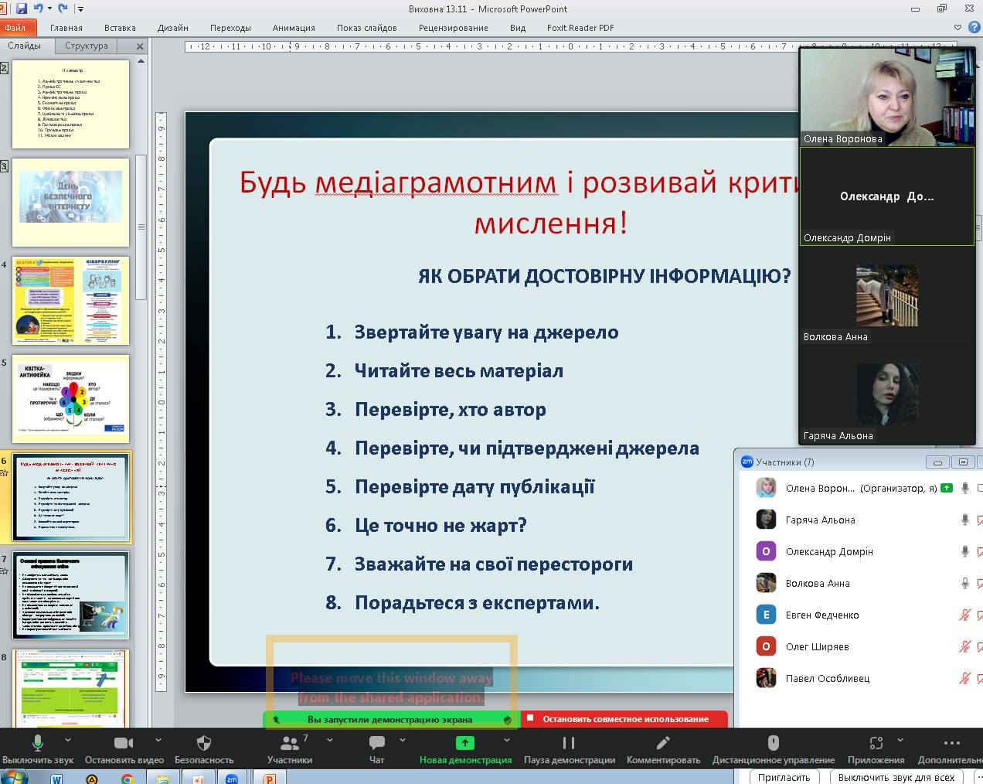Viewport: 983px width, 784px height.
Task: Toggle microphone with Выключить звук
Action: pyautogui.click(x=37, y=743)
